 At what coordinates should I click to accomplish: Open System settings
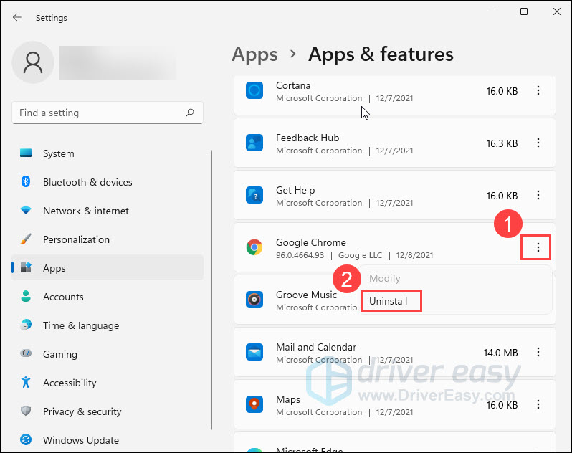click(108, 153)
